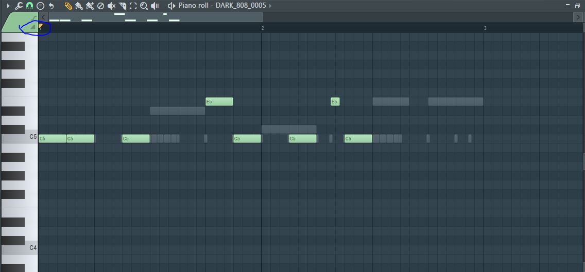Open the piano roll options menu arrow

click(8, 6)
